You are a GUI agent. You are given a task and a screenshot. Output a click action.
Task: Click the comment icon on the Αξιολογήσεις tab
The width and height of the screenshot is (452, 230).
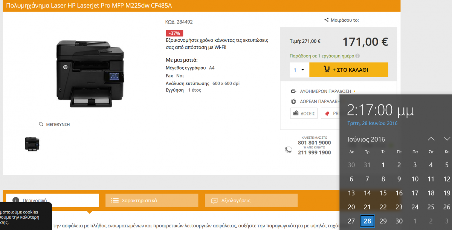click(x=215, y=200)
